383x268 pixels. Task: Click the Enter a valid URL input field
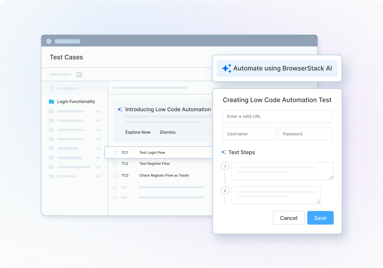(x=277, y=116)
